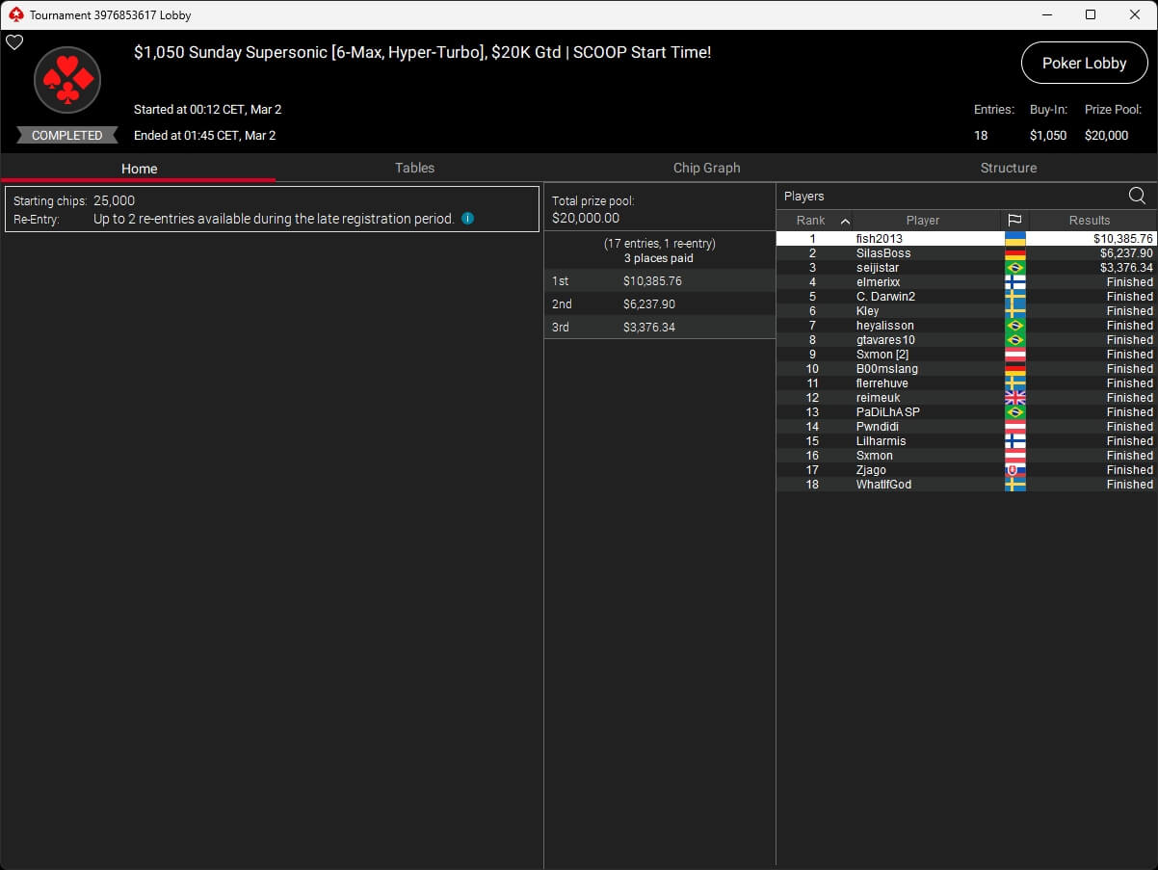Click the re-entry info icon
Viewport: 1158px width, 870px height.
point(467,219)
